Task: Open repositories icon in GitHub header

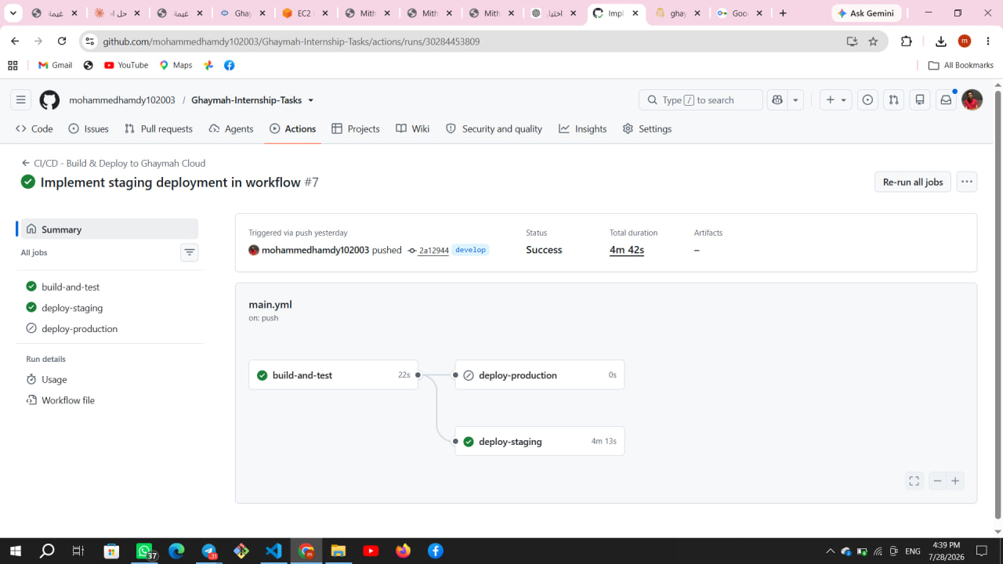Action: coord(920,100)
